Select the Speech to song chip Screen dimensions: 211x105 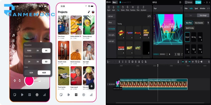[190, 28]
